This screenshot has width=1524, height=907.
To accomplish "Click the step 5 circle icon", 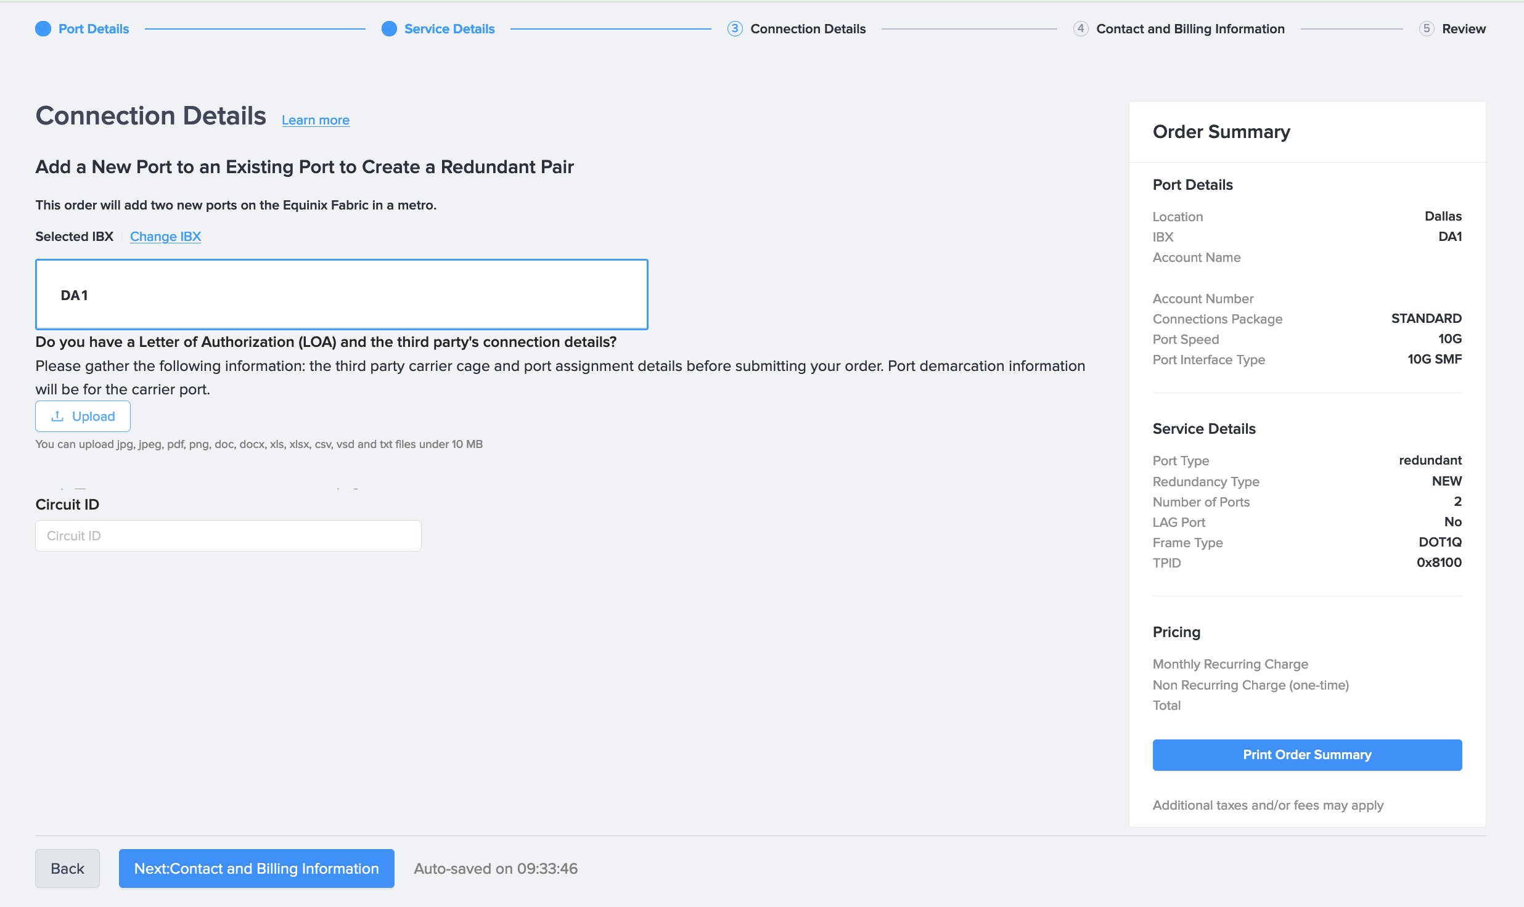I will pyautogui.click(x=1427, y=29).
